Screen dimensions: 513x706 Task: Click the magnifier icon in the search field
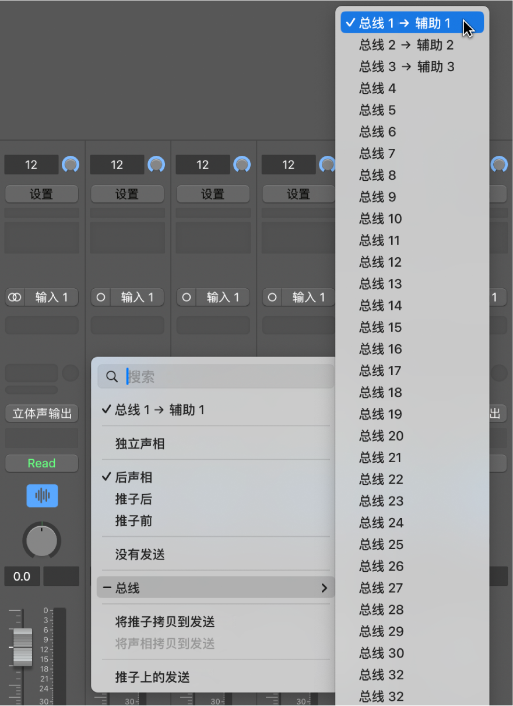coord(111,376)
